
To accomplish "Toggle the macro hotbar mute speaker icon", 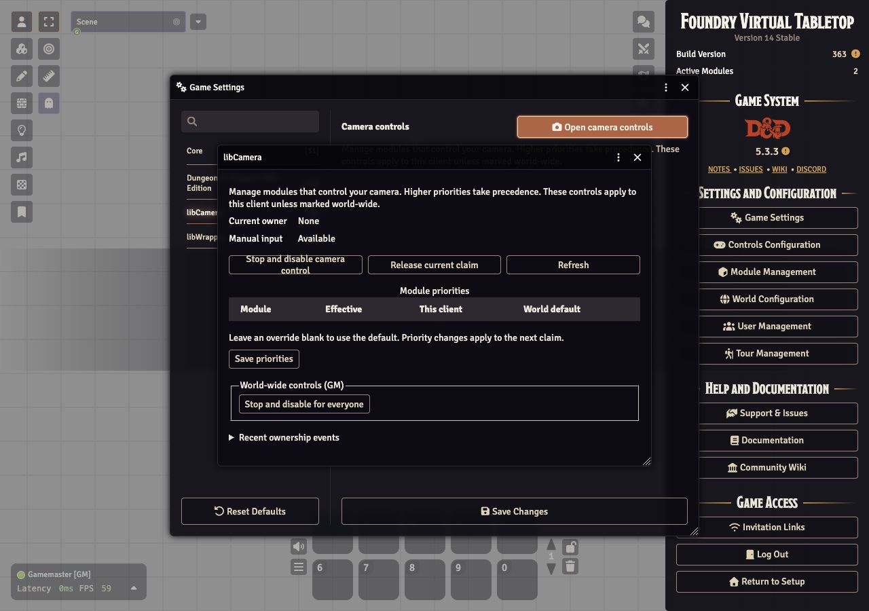I will 299,547.
